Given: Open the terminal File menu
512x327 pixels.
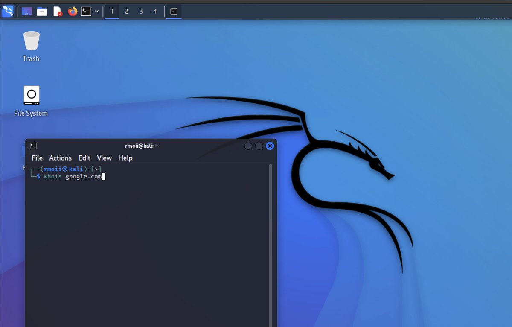Looking at the screenshot, I should 37,158.
